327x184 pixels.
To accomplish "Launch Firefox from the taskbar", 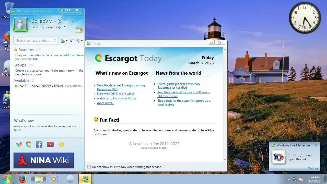I will click(x=23, y=179).
